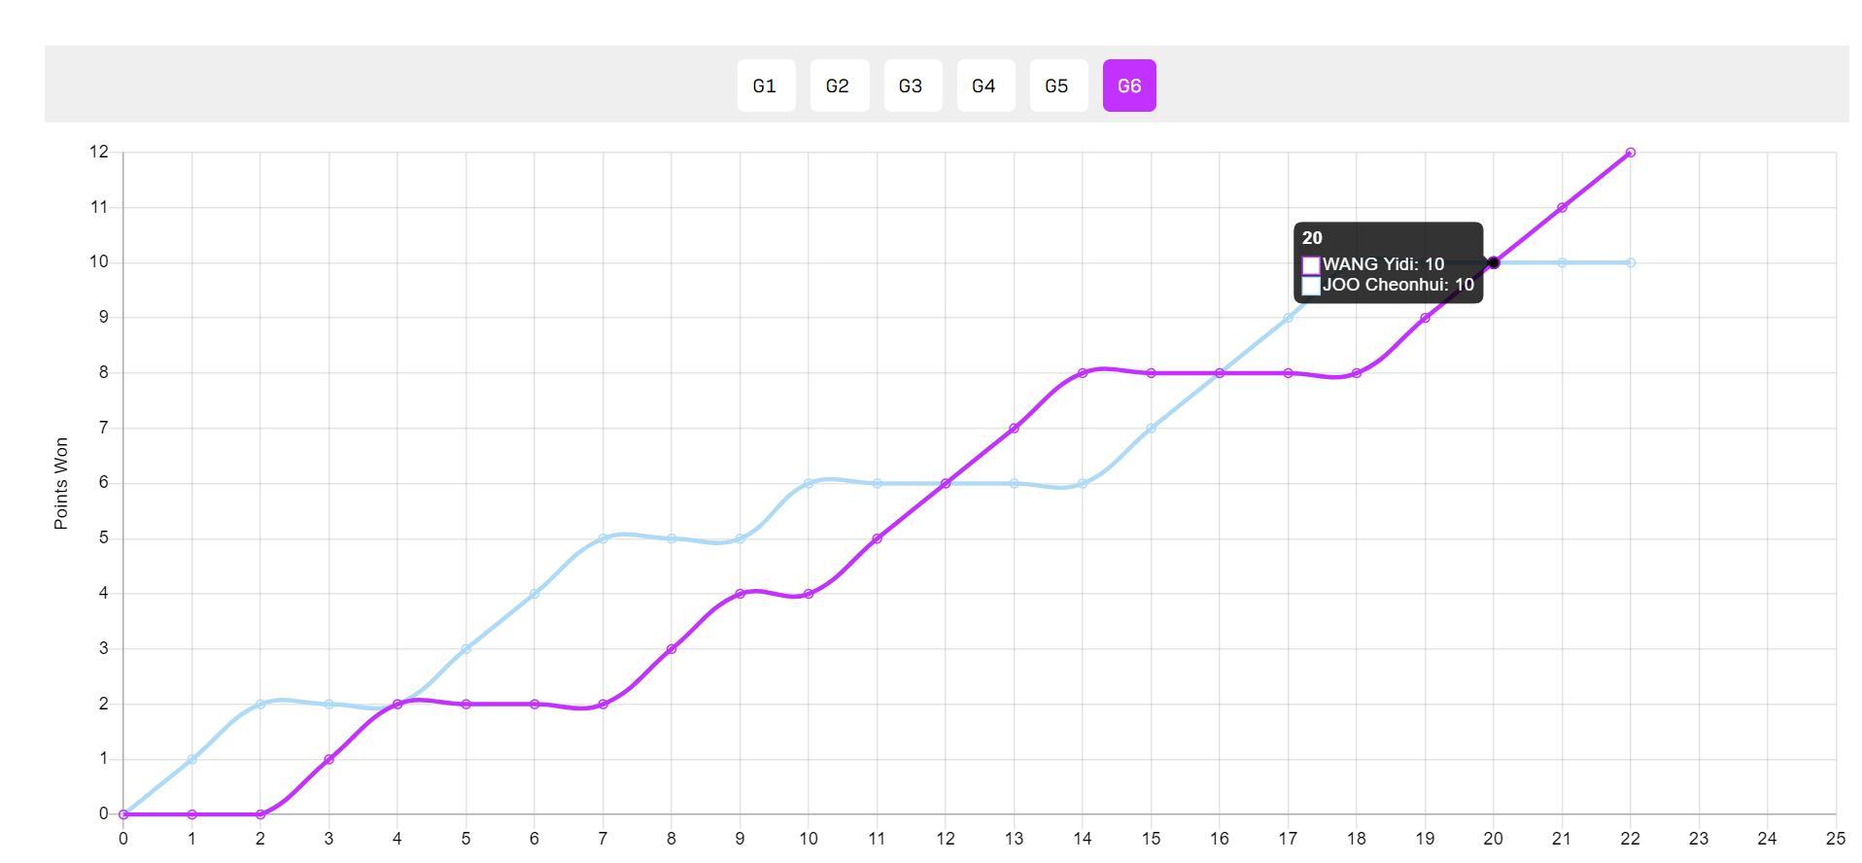Switch to the G1 game tab
Screen dimensions: 1862x863
pyautogui.click(x=766, y=86)
